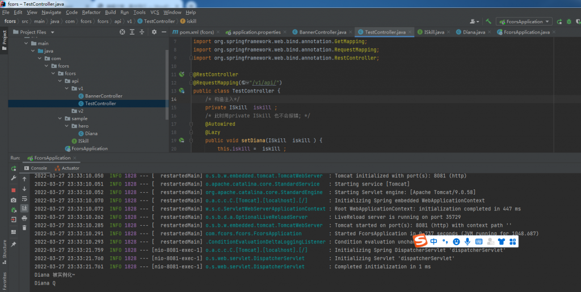Select FcorsApplication in project tree
This screenshot has height=292, width=581.
coord(86,149)
